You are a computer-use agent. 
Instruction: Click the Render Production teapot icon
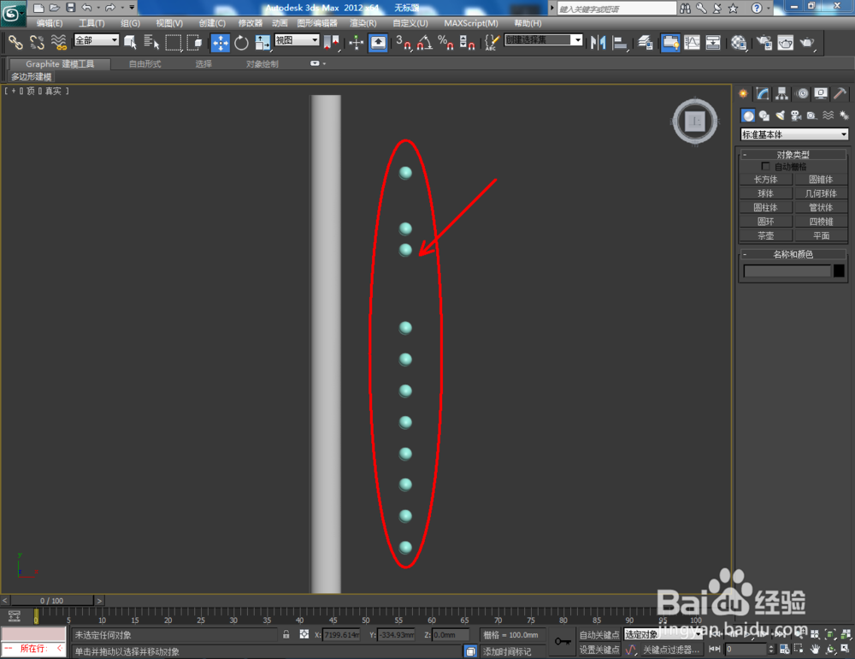click(x=807, y=43)
